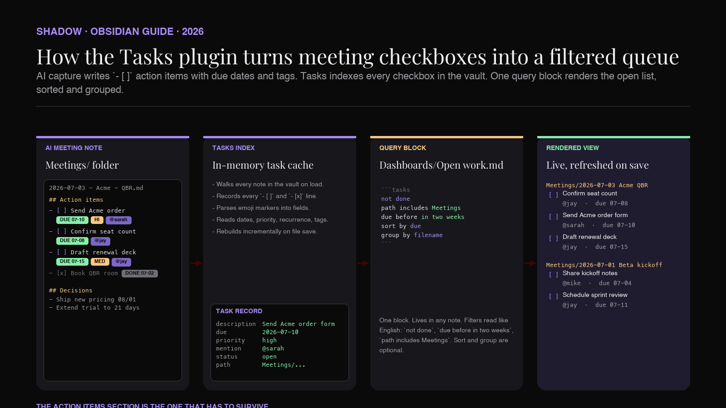Click the 'DONE 07-02' tag

click(140, 273)
